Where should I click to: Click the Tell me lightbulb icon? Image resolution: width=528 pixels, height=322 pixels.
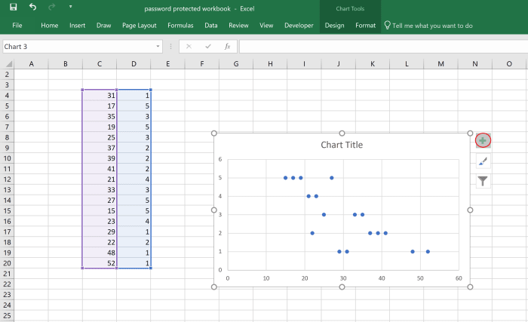pos(388,25)
